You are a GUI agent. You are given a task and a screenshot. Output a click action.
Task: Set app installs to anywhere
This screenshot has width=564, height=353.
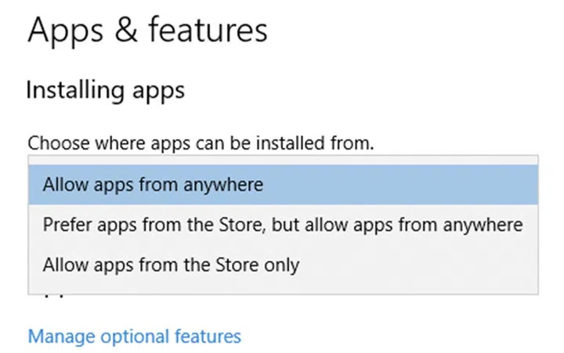pos(153,185)
